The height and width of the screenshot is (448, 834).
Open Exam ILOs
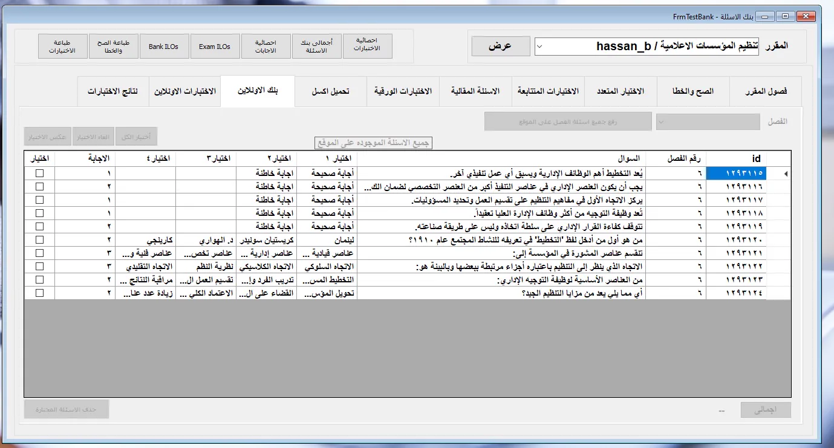(215, 46)
